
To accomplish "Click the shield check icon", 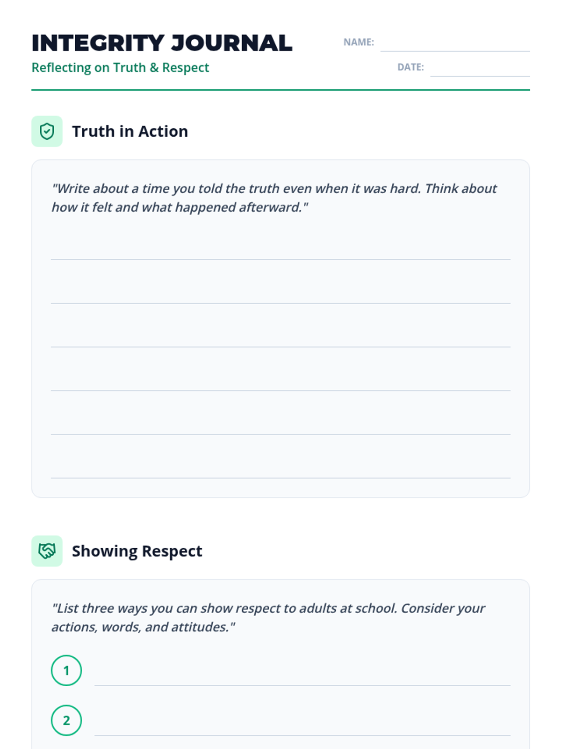I will click(x=47, y=132).
